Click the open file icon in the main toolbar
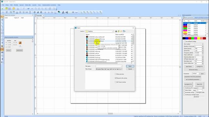 6,8
